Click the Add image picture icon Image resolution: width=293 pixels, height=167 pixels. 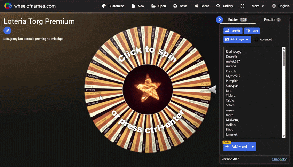(227, 39)
